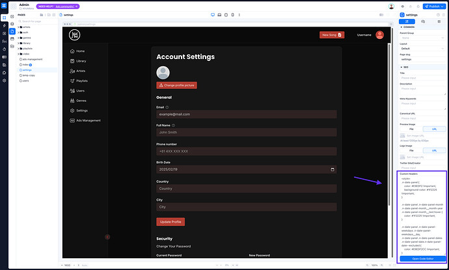Switch to the tablet viewport icon
Viewport: 449px width, 270px height.
tap(226, 15)
